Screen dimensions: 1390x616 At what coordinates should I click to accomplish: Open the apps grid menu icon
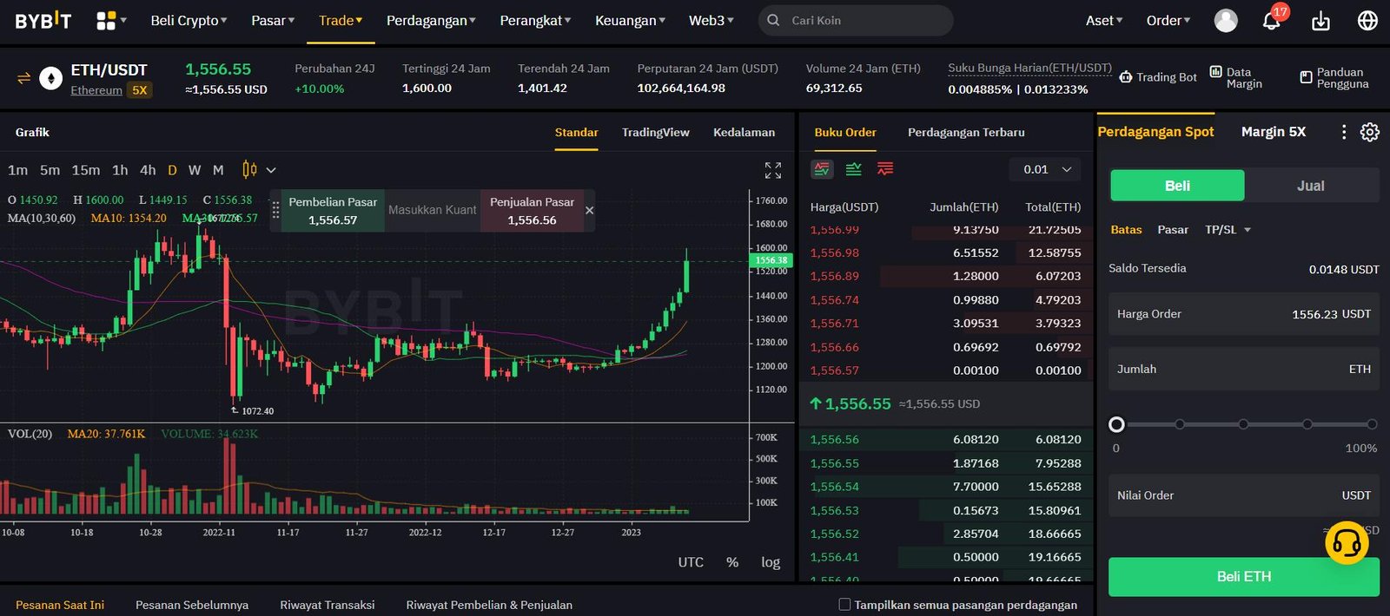pyautogui.click(x=106, y=21)
